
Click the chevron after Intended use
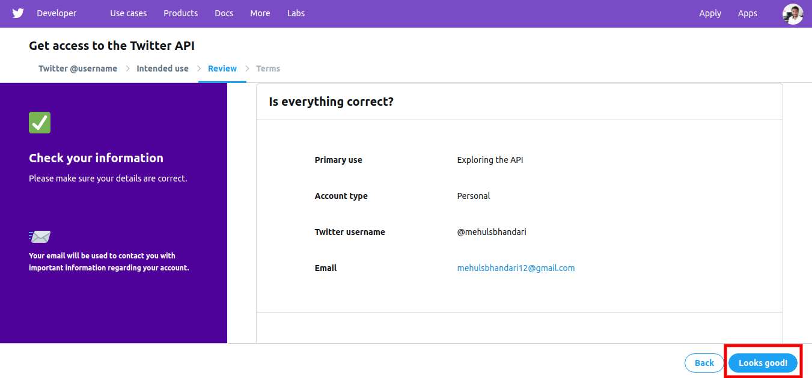tap(199, 69)
